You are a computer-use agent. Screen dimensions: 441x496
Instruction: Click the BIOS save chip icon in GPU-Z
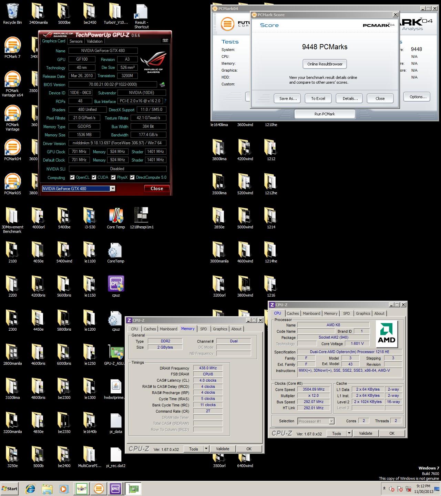(x=162, y=84)
